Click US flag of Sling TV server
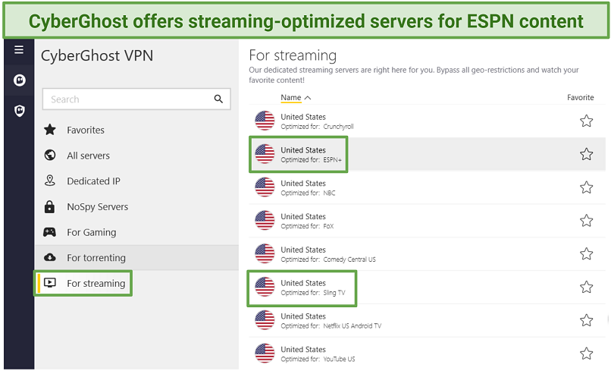The height and width of the screenshot is (371, 611). (265, 287)
